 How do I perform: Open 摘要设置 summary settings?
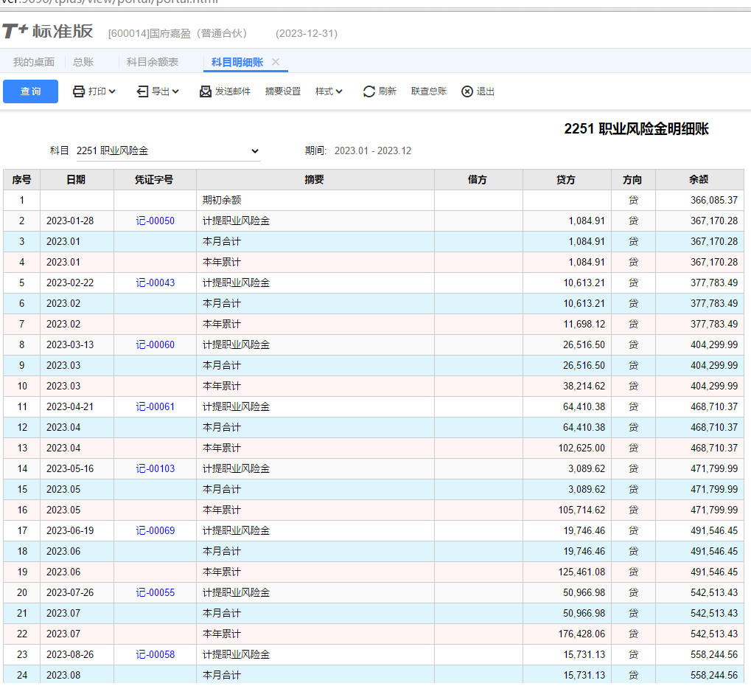tap(283, 91)
